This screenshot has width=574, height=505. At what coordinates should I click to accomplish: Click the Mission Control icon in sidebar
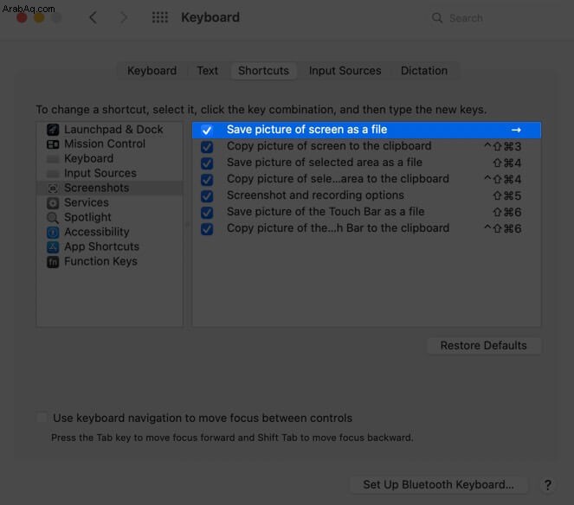tap(53, 144)
